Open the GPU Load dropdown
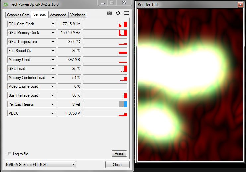 pyautogui.click(x=53, y=69)
